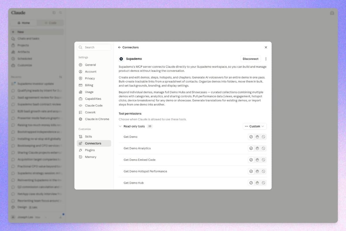Select Claude in Chrome settings
The height and width of the screenshot is (231, 346).
click(94, 119)
